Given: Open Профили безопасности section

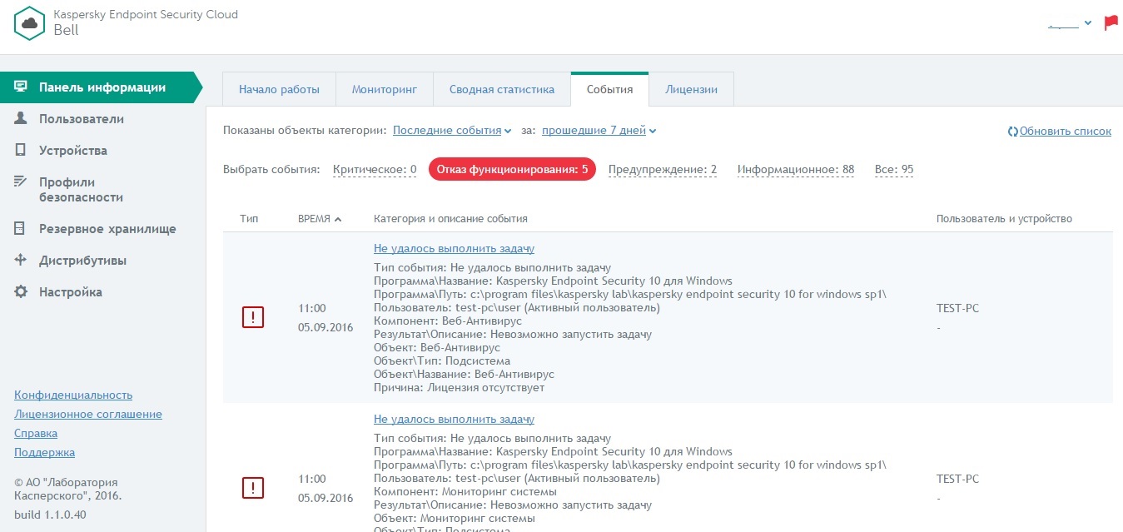Looking at the screenshot, I should click(81, 190).
